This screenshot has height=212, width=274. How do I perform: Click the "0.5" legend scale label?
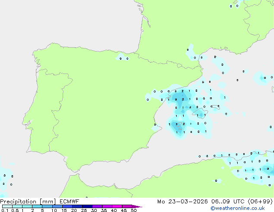(x=15, y=210)
